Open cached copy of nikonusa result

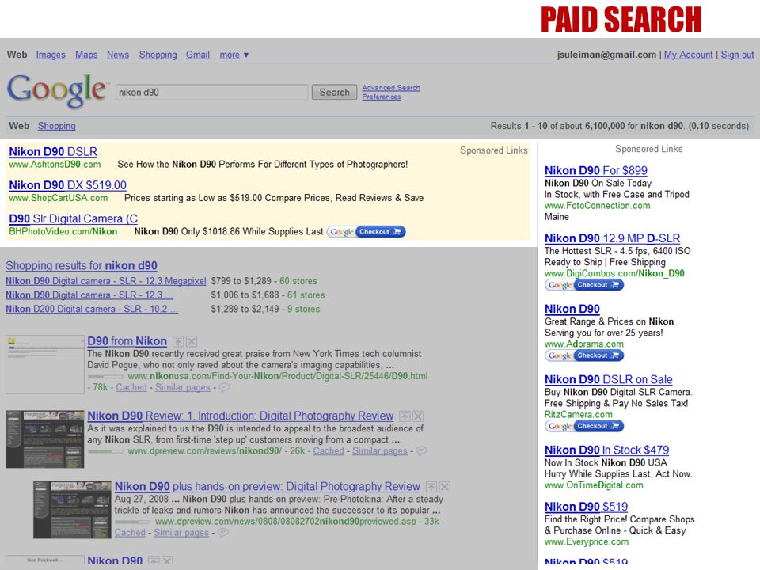pyautogui.click(x=131, y=387)
